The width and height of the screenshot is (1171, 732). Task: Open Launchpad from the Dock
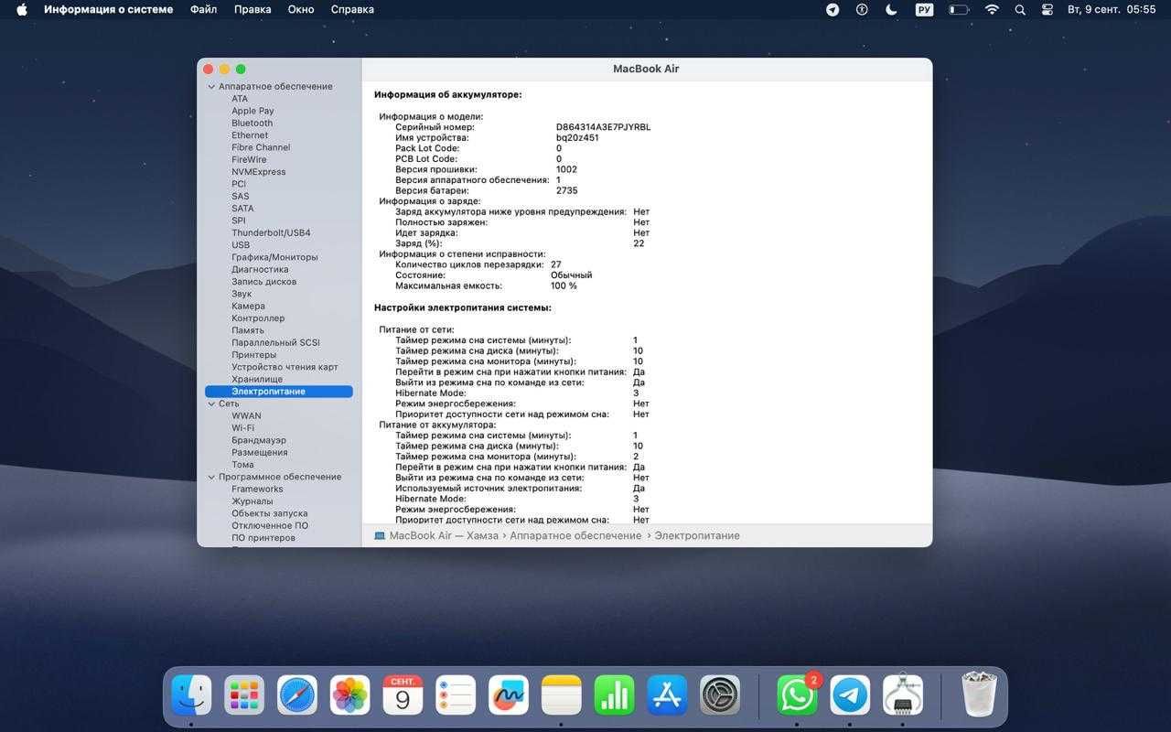(244, 695)
